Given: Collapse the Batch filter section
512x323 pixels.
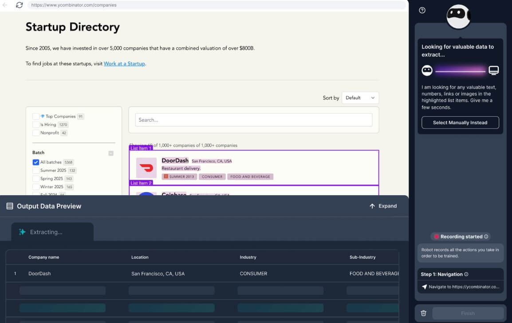Looking at the screenshot, I should [x=111, y=153].
